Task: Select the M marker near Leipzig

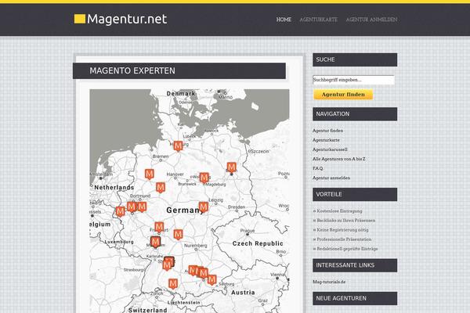Action: 203,207
